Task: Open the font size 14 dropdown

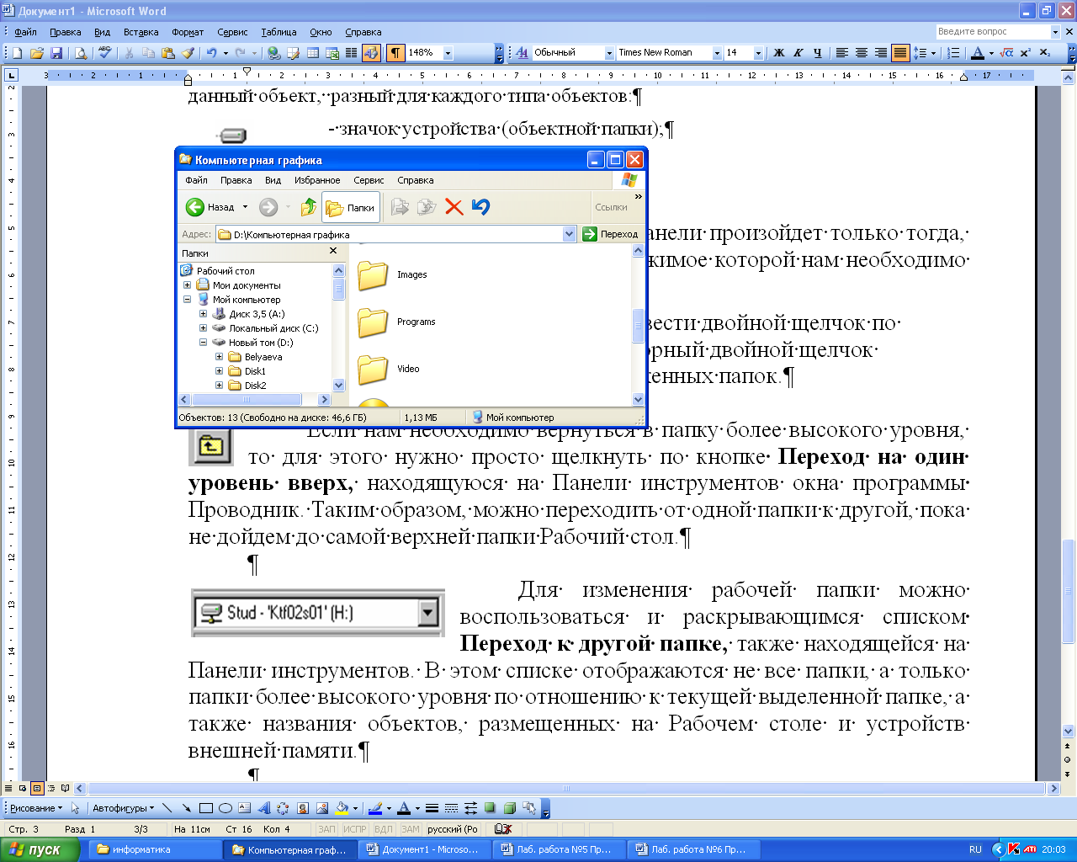Action: [x=758, y=53]
